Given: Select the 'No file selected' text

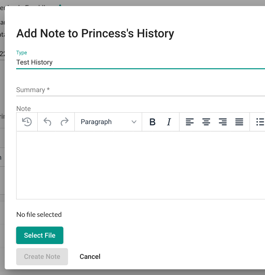Looking at the screenshot, I should [x=39, y=214].
